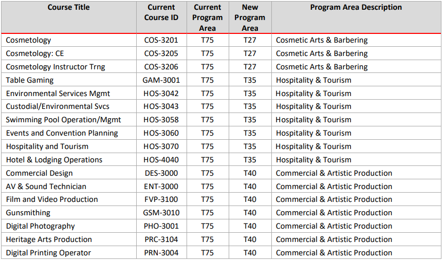Select Swimming Pool Operation/Mgmt cell
The image size is (443, 261).
(63, 120)
